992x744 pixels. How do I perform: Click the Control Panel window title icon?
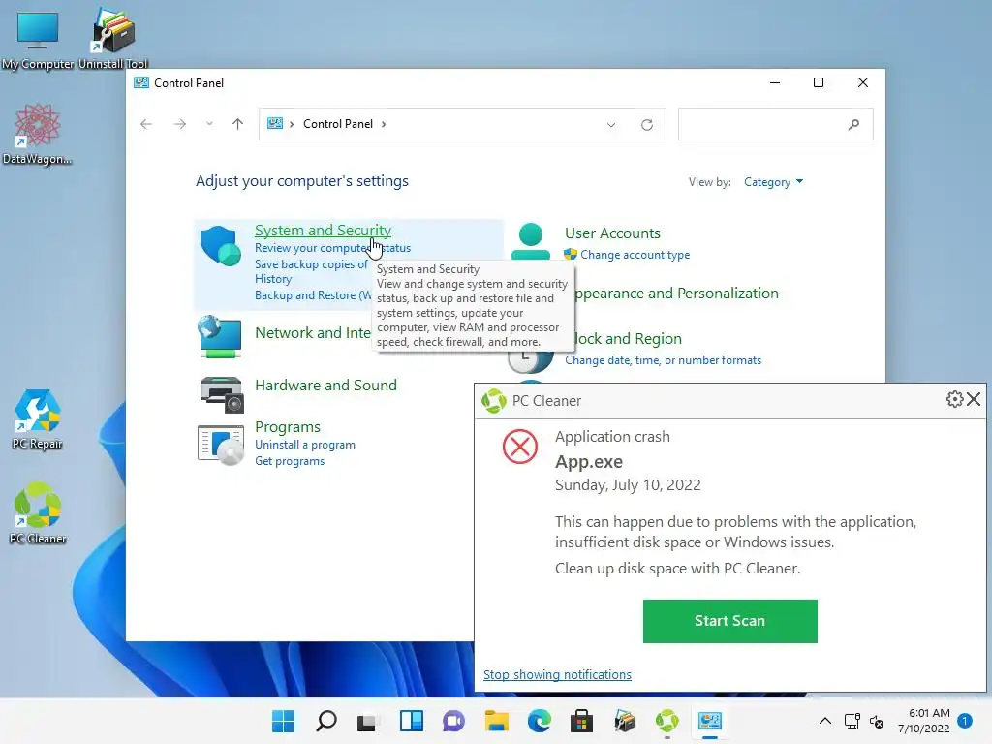point(141,83)
